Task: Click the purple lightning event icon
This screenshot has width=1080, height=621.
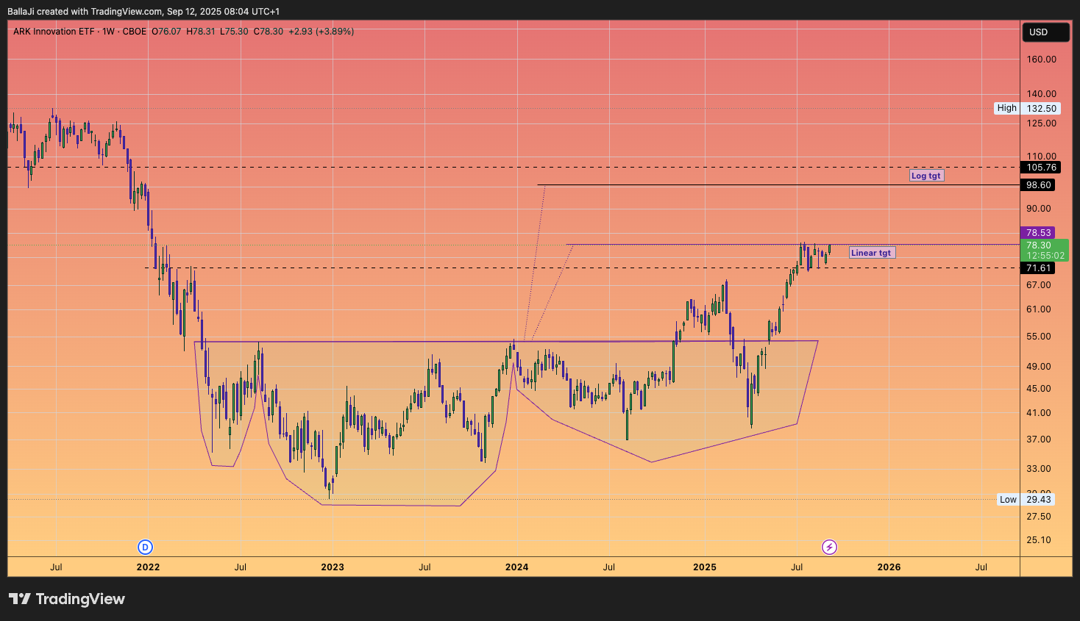Action: 829,547
